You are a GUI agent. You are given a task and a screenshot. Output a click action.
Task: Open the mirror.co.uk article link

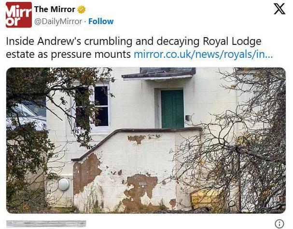tap(203, 54)
